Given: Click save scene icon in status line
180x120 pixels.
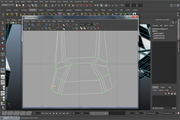Looking at the screenshot, I should click(23, 5).
